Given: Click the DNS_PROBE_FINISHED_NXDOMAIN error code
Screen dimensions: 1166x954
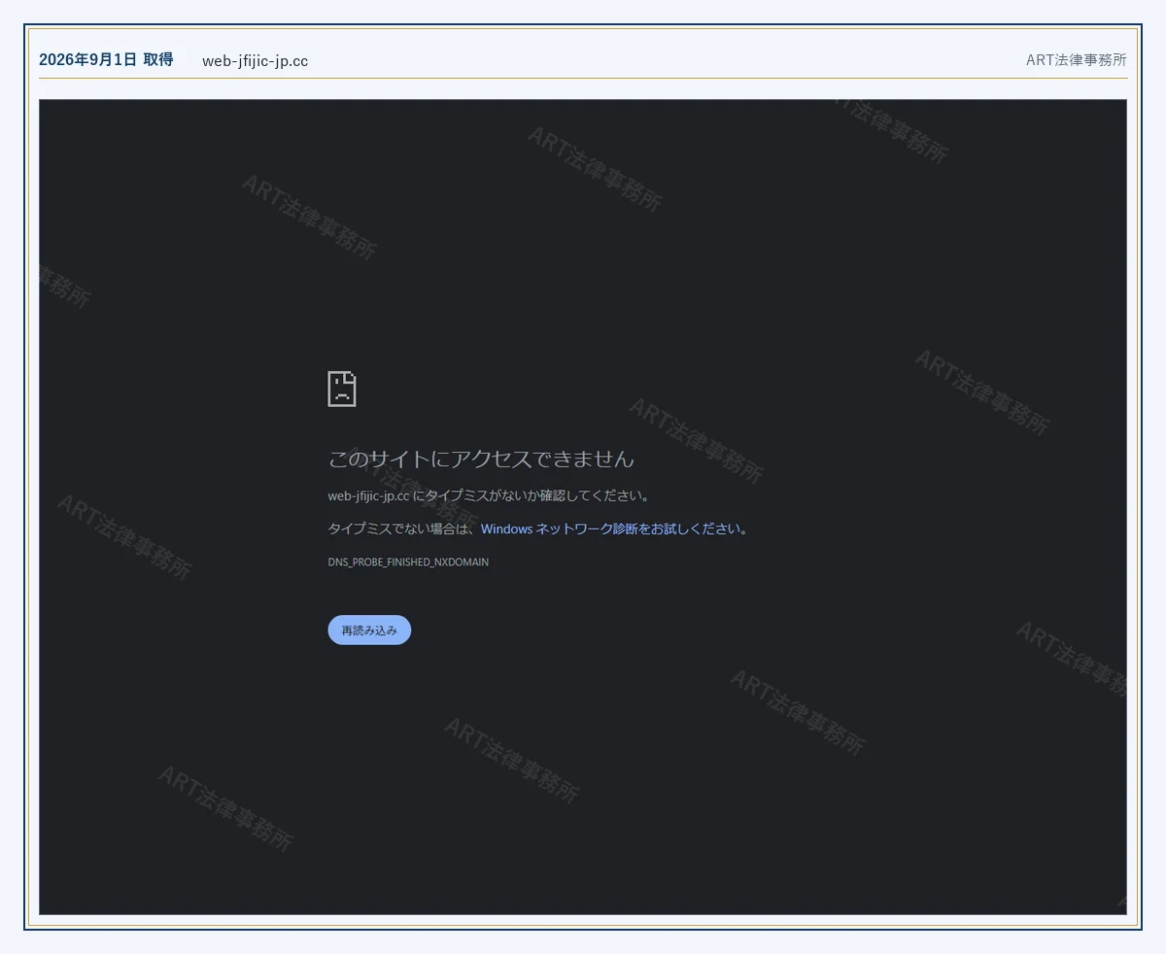Looking at the screenshot, I should pyautogui.click(x=408, y=562).
